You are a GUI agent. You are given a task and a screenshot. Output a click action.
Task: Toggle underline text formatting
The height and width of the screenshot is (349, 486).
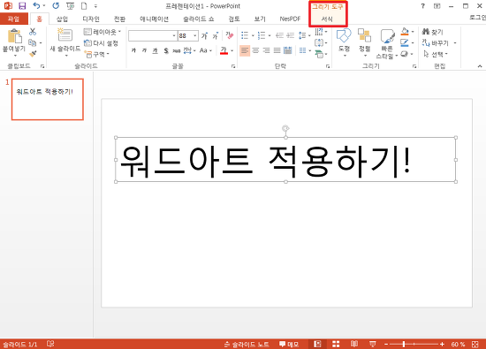point(156,50)
